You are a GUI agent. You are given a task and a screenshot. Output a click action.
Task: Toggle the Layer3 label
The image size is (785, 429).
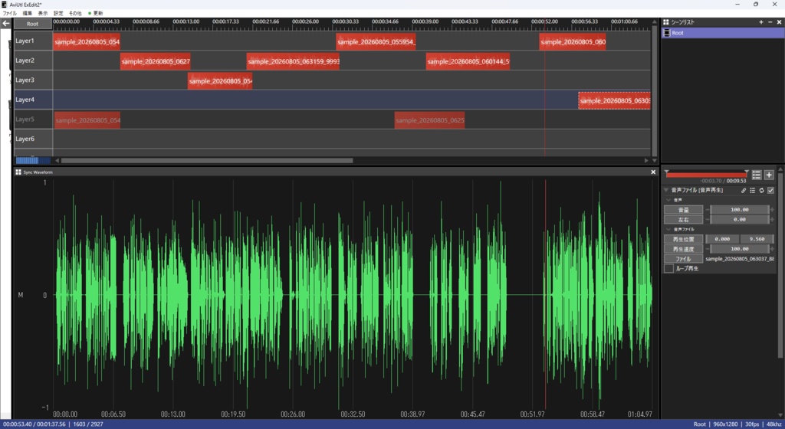pyautogui.click(x=25, y=80)
